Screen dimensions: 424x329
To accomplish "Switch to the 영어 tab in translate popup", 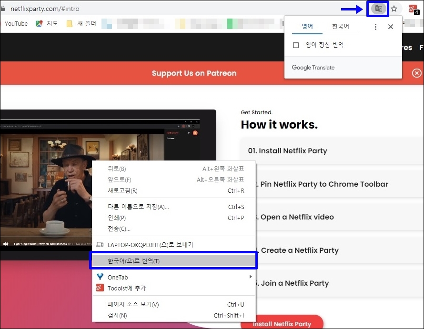I will click(307, 26).
